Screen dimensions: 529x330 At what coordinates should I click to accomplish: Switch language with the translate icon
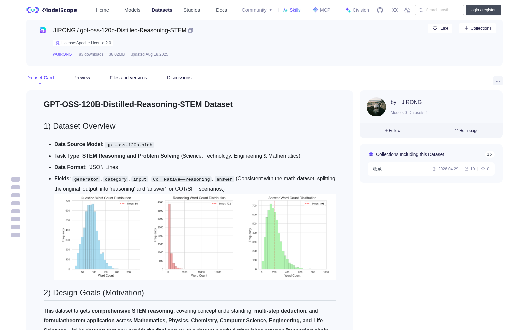click(407, 10)
